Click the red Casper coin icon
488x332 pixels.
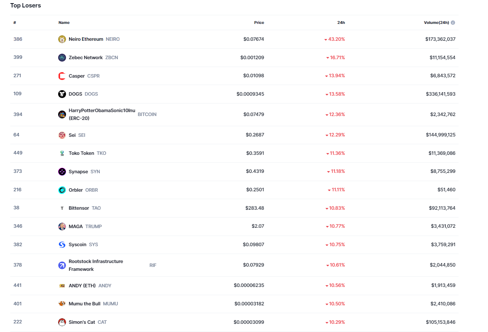[x=62, y=76]
